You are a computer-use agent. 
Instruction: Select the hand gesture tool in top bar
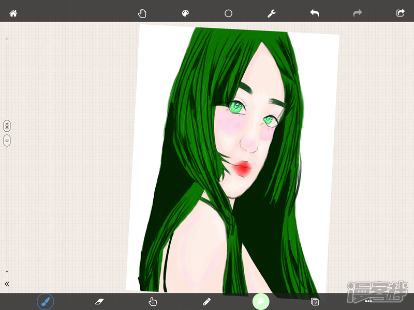coord(143,13)
